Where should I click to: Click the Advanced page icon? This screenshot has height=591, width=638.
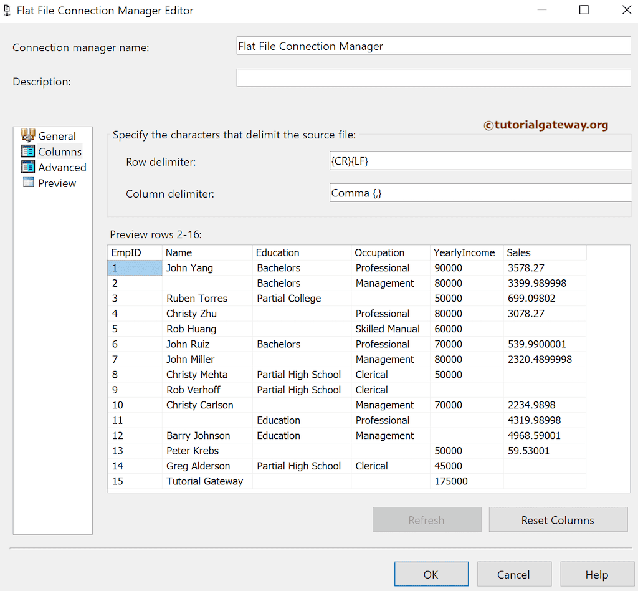point(27,167)
